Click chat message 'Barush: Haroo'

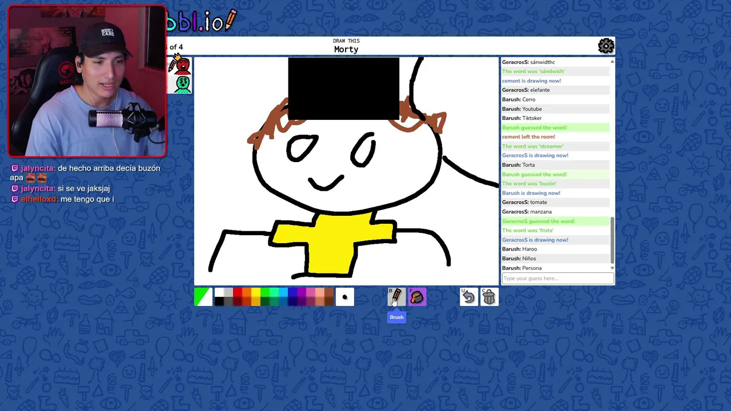pyautogui.click(x=520, y=249)
